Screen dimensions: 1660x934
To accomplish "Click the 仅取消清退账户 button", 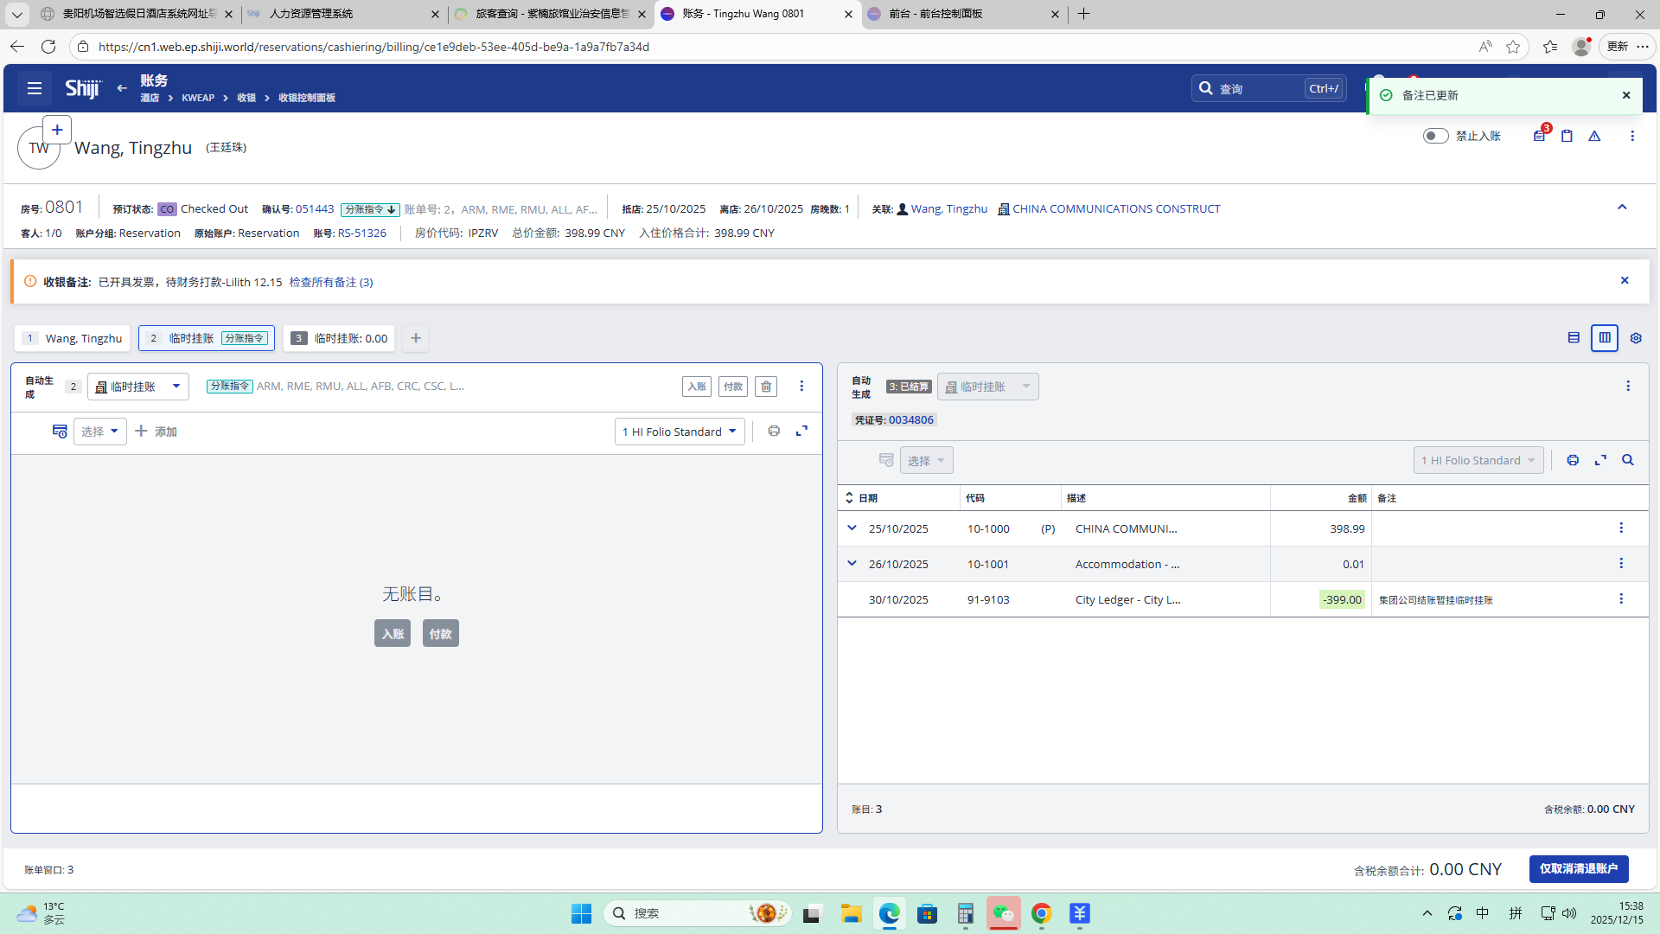I will (x=1578, y=868).
